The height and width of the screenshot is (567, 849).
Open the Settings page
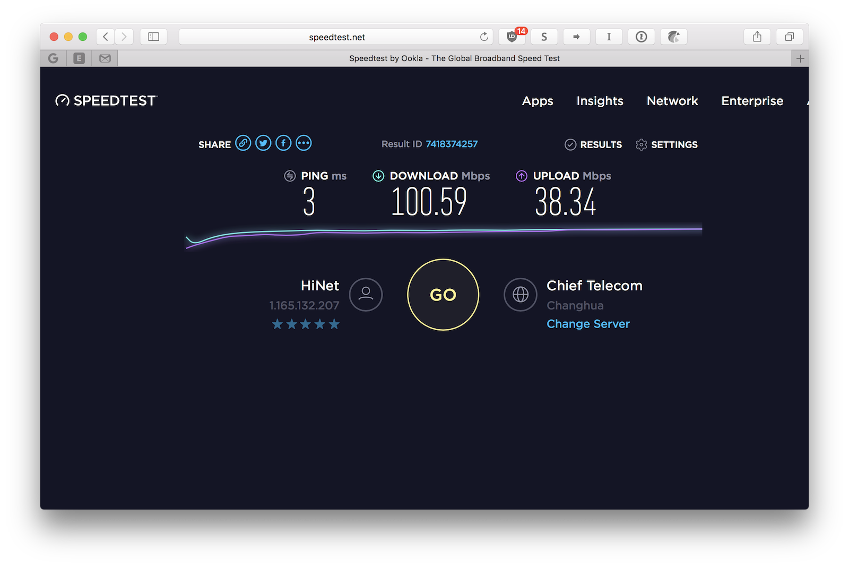point(667,144)
